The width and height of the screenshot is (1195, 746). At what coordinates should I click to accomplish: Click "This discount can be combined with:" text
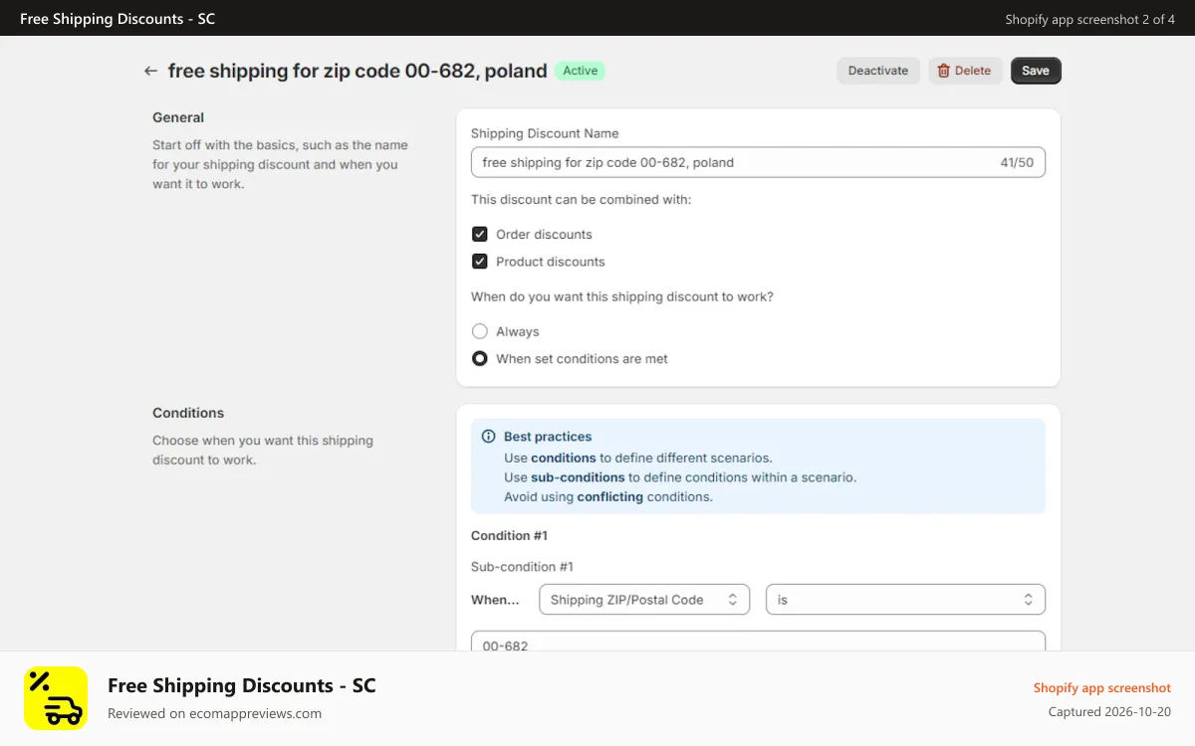[581, 200]
